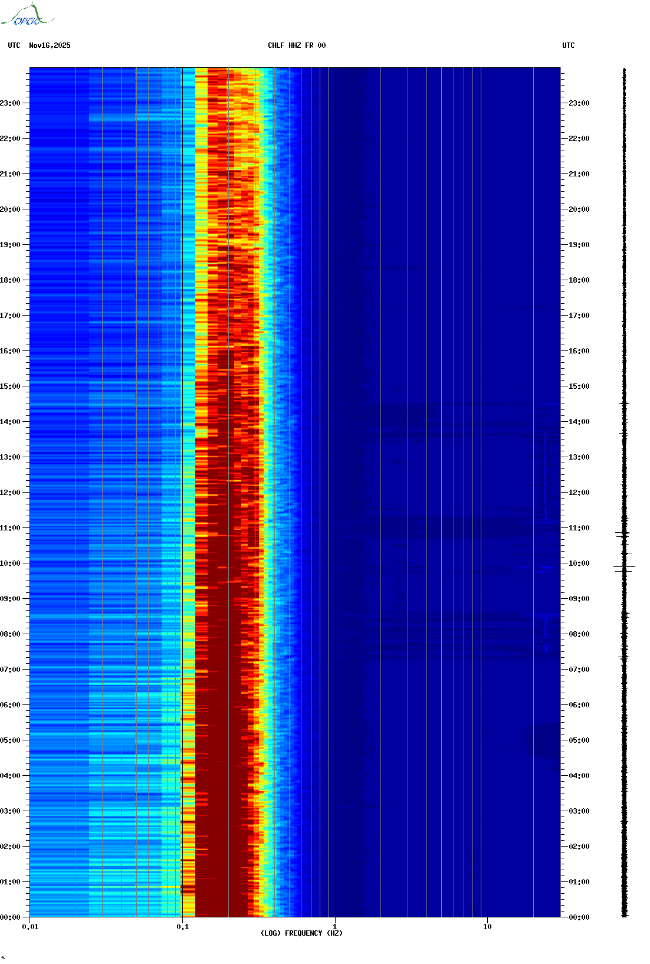Click the OPGC logo in the corner

27,15
